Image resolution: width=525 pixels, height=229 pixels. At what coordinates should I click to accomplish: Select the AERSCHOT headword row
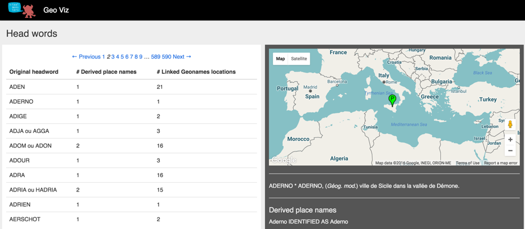point(25,219)
